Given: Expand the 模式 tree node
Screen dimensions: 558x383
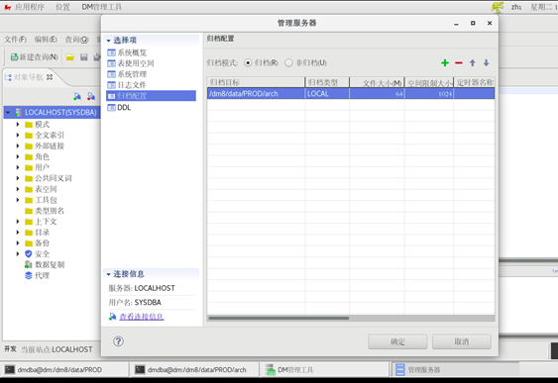Looking at the screenshot, I should 18,125.
